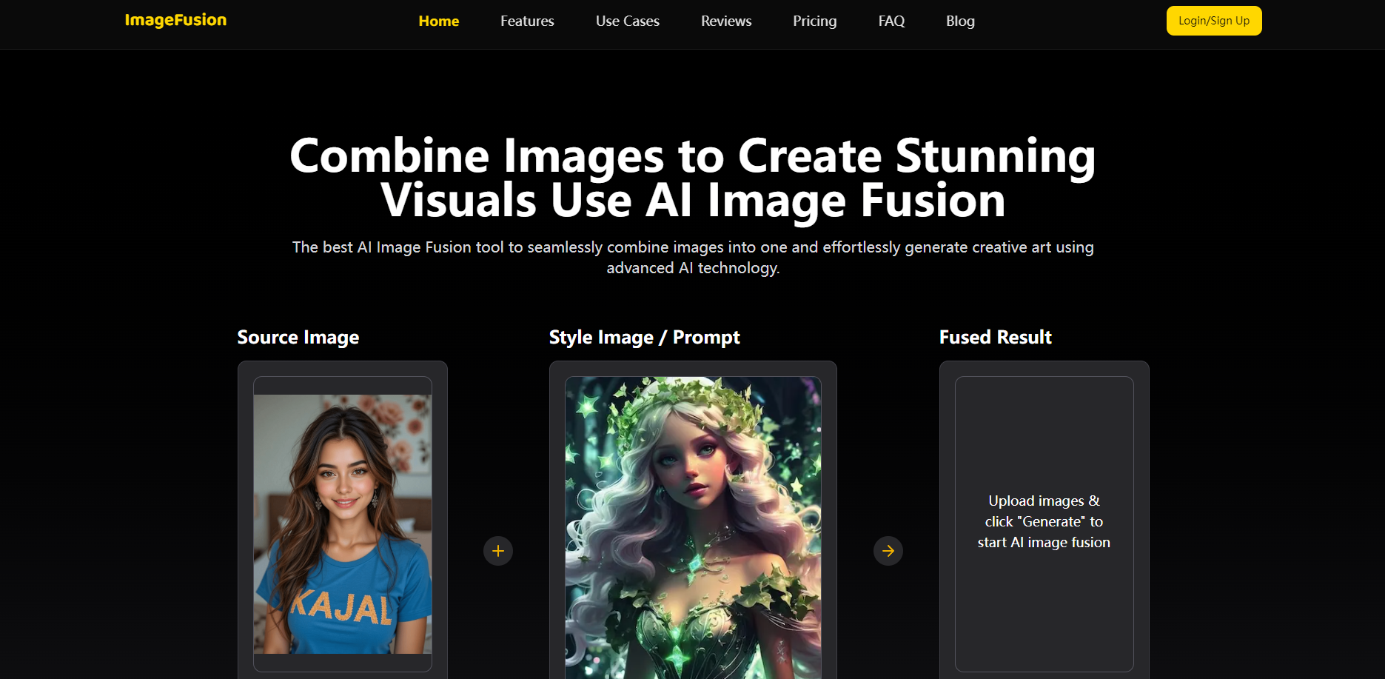Select the Home navigation item
1385x679 pixels.
pos(438,21)
